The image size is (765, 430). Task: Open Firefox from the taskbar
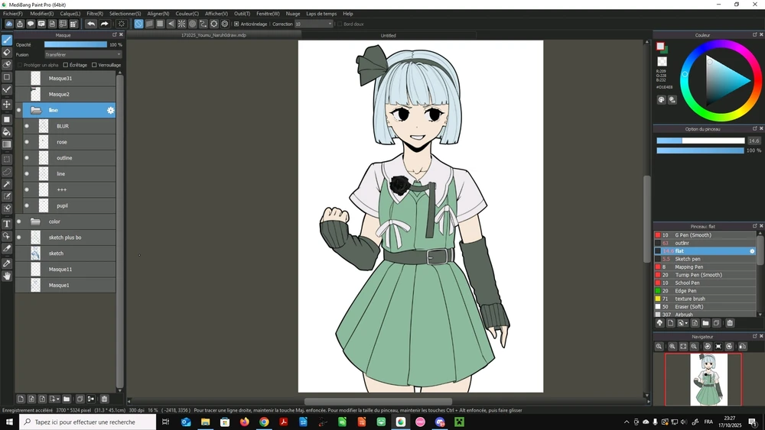(x=245, y=422)
